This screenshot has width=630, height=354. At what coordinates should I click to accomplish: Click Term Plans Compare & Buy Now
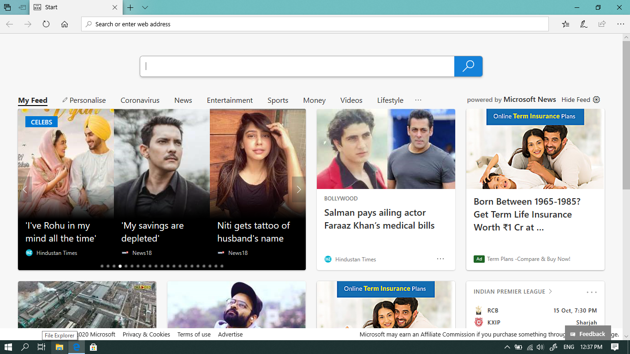pos(529,259)
